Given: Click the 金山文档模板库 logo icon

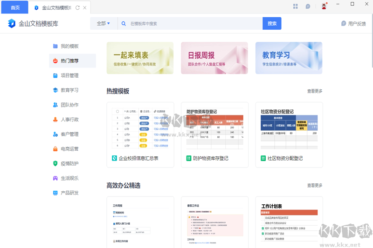Looking at the screenshot, I should click(x=11, y=23).
